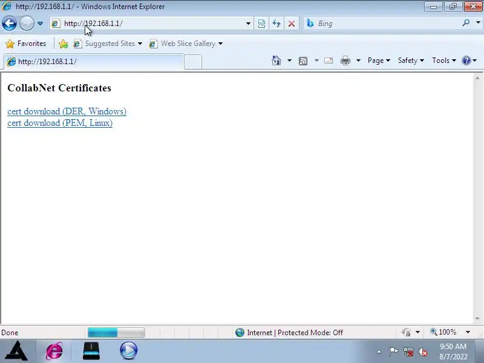The width and height of the screenshot is (484, 363).
Task: Expand the Print options dropdown arrow
Action: point(358,60)
